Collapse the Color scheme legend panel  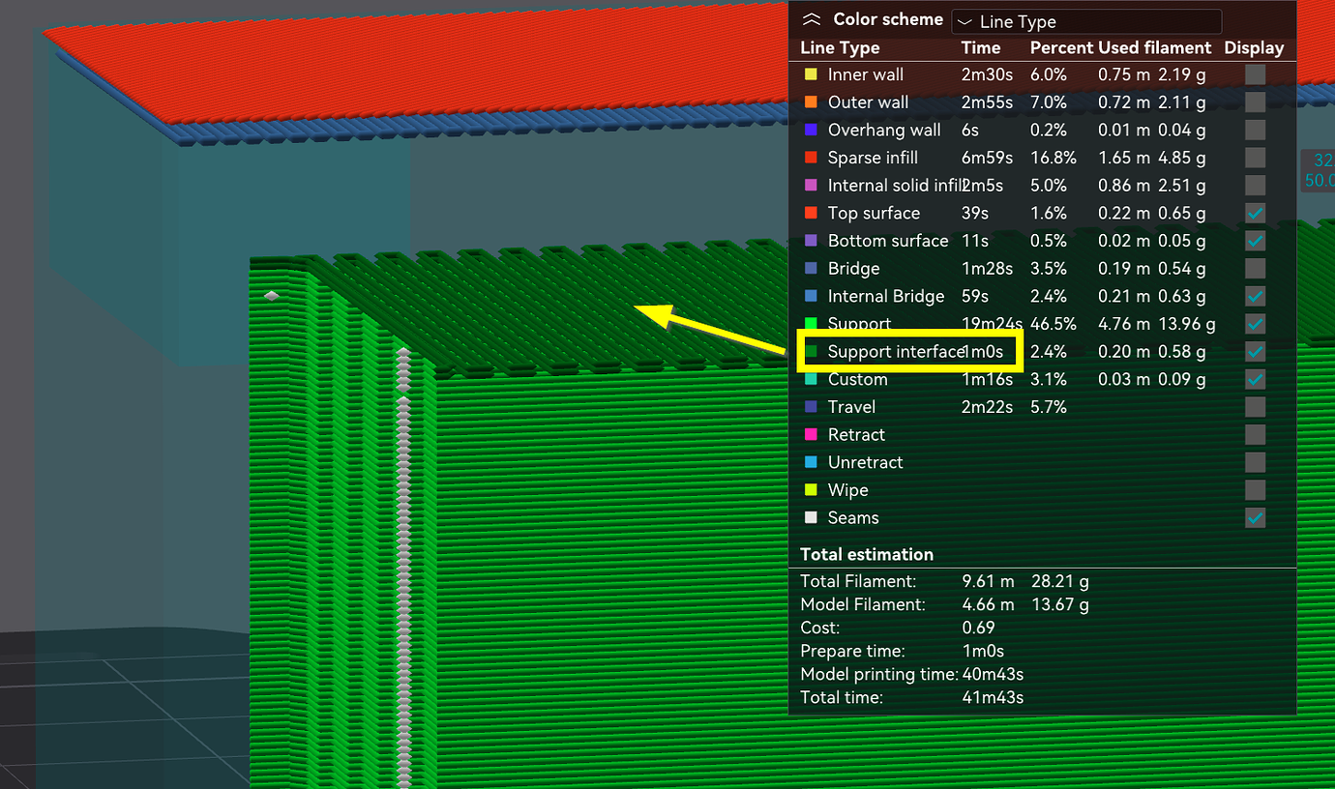(x=813, y=19)
